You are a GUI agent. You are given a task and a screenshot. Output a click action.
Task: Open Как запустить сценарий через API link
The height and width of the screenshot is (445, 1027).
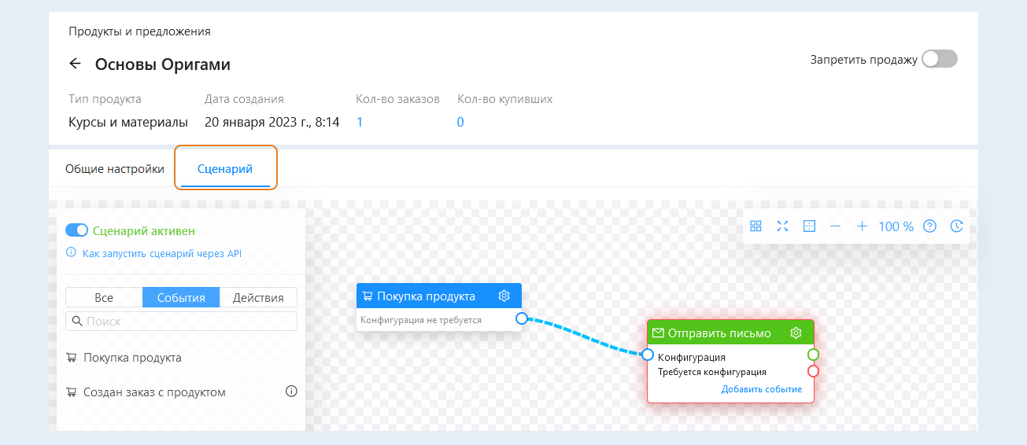[161, 253]
